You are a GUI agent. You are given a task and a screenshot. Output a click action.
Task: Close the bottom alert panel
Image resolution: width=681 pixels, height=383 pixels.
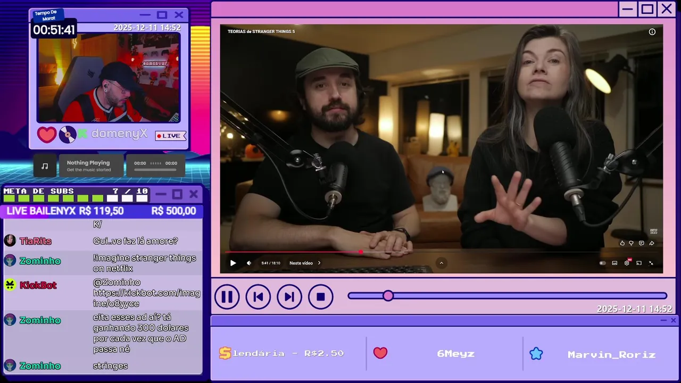tap(673, 320)
